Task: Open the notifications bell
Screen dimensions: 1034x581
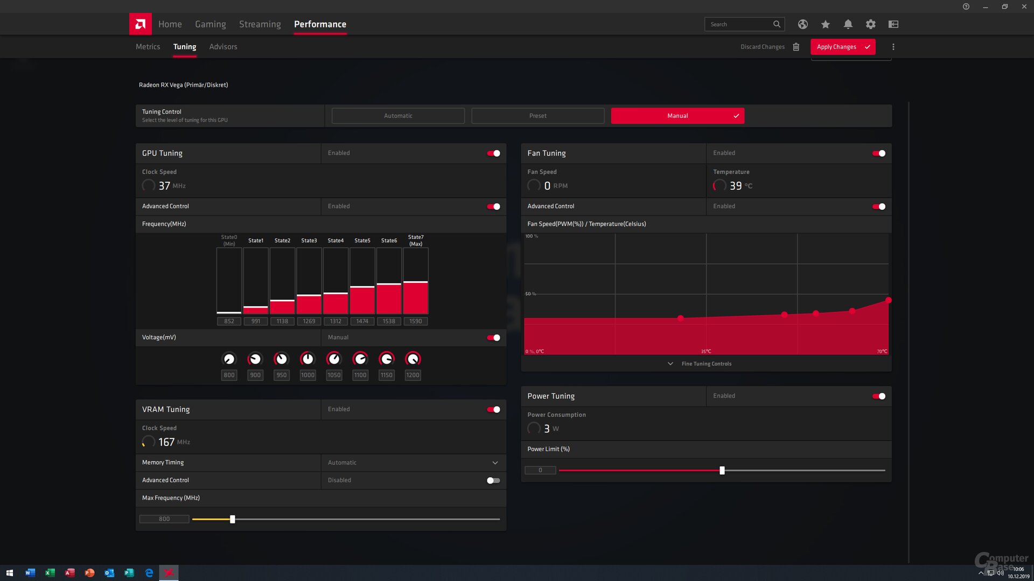Action: tap(848, 24)
